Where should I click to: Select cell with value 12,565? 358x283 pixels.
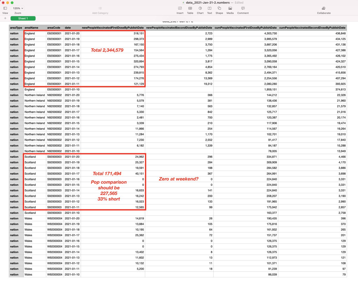[x=113, y=207]
